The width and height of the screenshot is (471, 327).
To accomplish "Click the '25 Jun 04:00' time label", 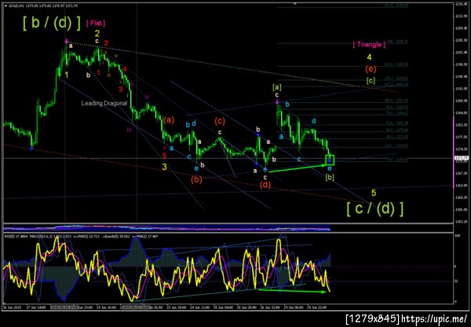I will pos(223,308).
